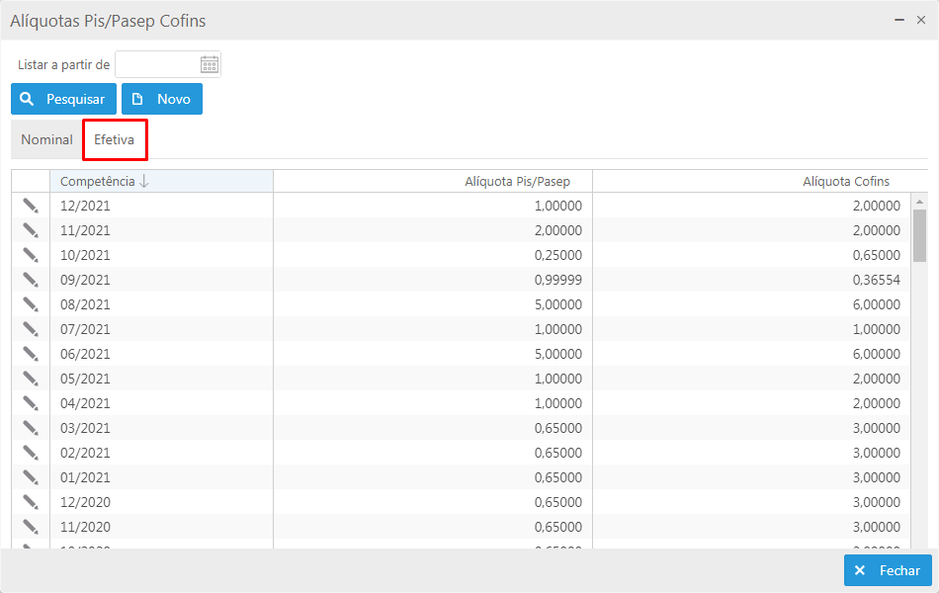Click Cofins value 1,00000 in 07/2021 row
939x593 pixels.
coord(876,329)
